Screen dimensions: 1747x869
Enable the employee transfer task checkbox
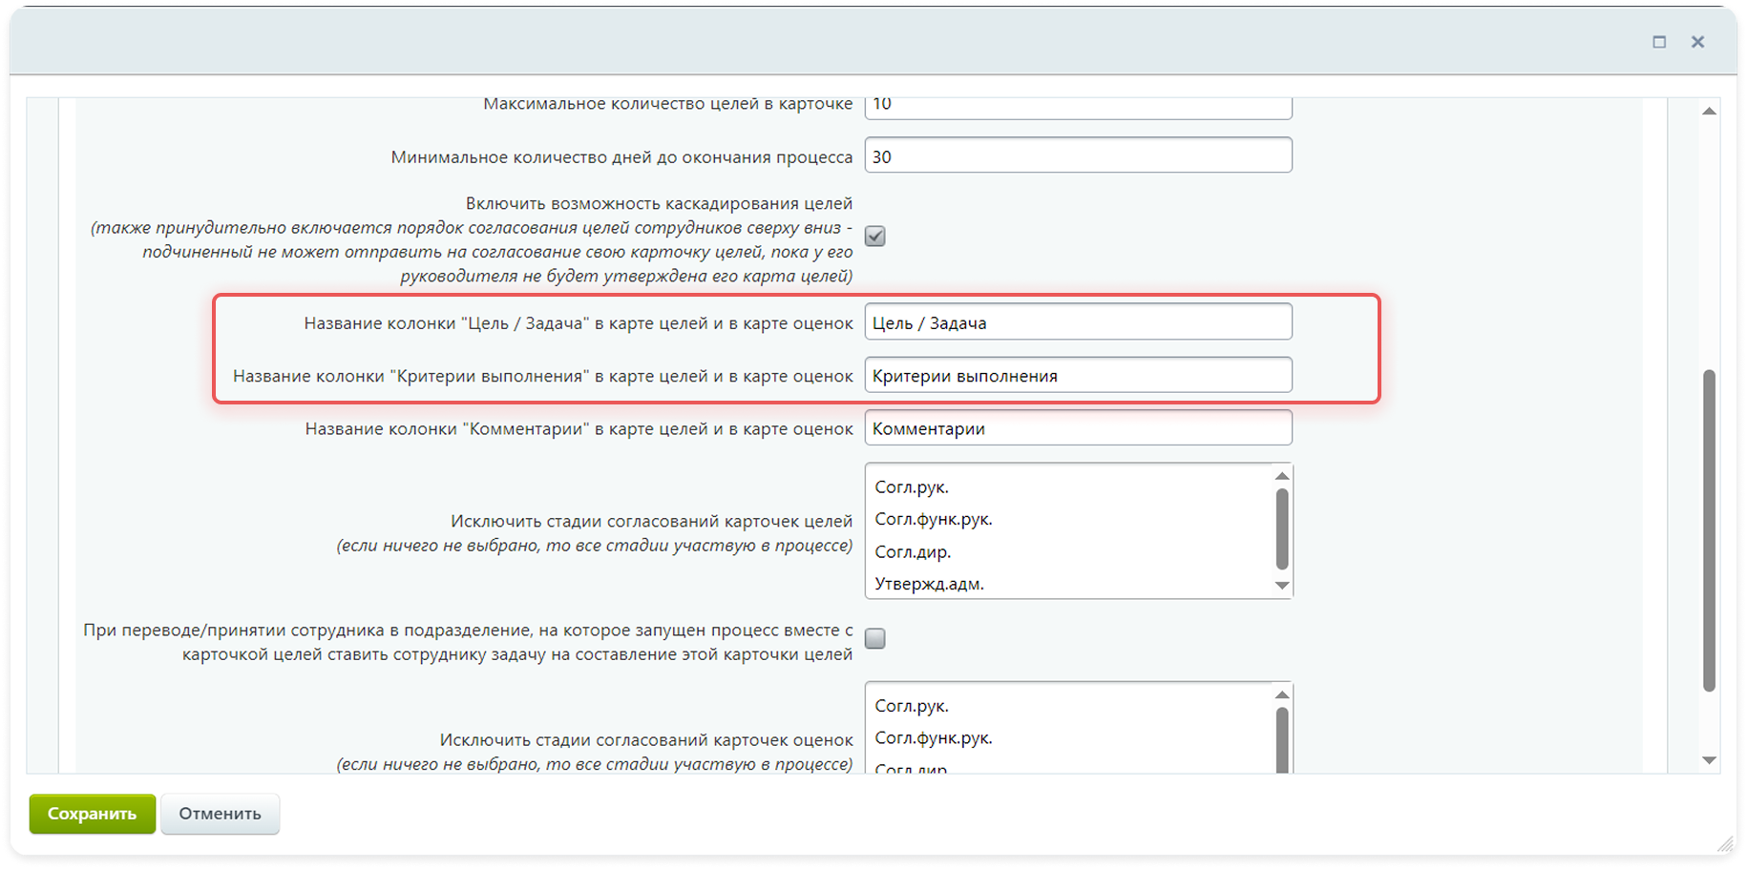[x=874, y=638]
